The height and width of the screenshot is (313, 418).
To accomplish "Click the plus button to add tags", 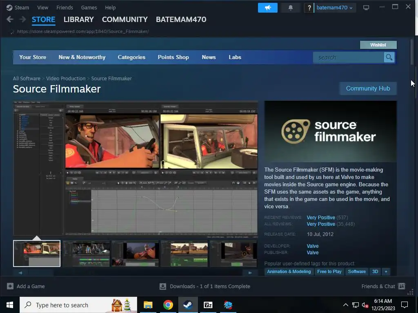I will click(386, 271).
